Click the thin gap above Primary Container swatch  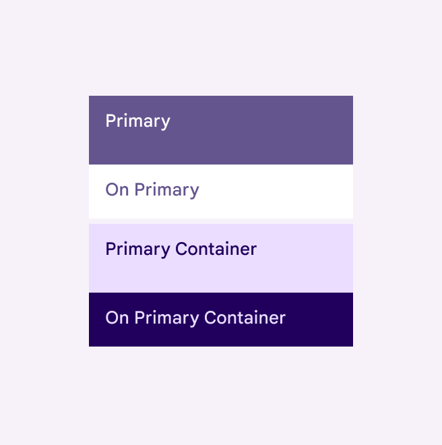pyautogui.click(x=220, y=221)
